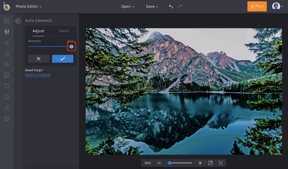Open the Textures sidebar icon
The height and width of the screenshot is (169, 288).
click(x=7, y=119)
